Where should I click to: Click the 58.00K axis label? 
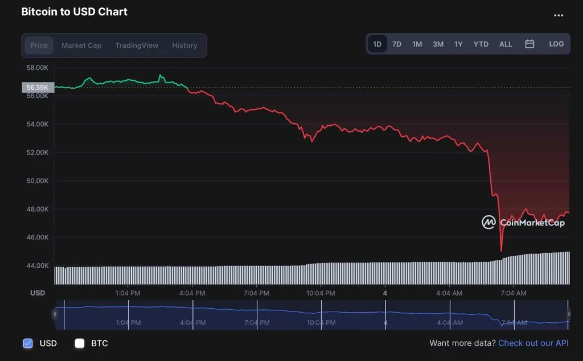pos(37,68)
